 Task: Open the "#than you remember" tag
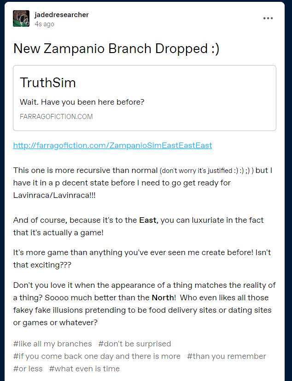227,356
